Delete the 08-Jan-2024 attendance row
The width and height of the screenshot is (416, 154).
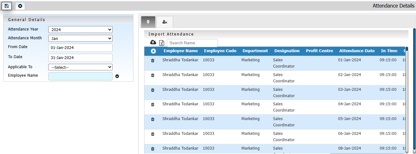click(x=153, y=149)
